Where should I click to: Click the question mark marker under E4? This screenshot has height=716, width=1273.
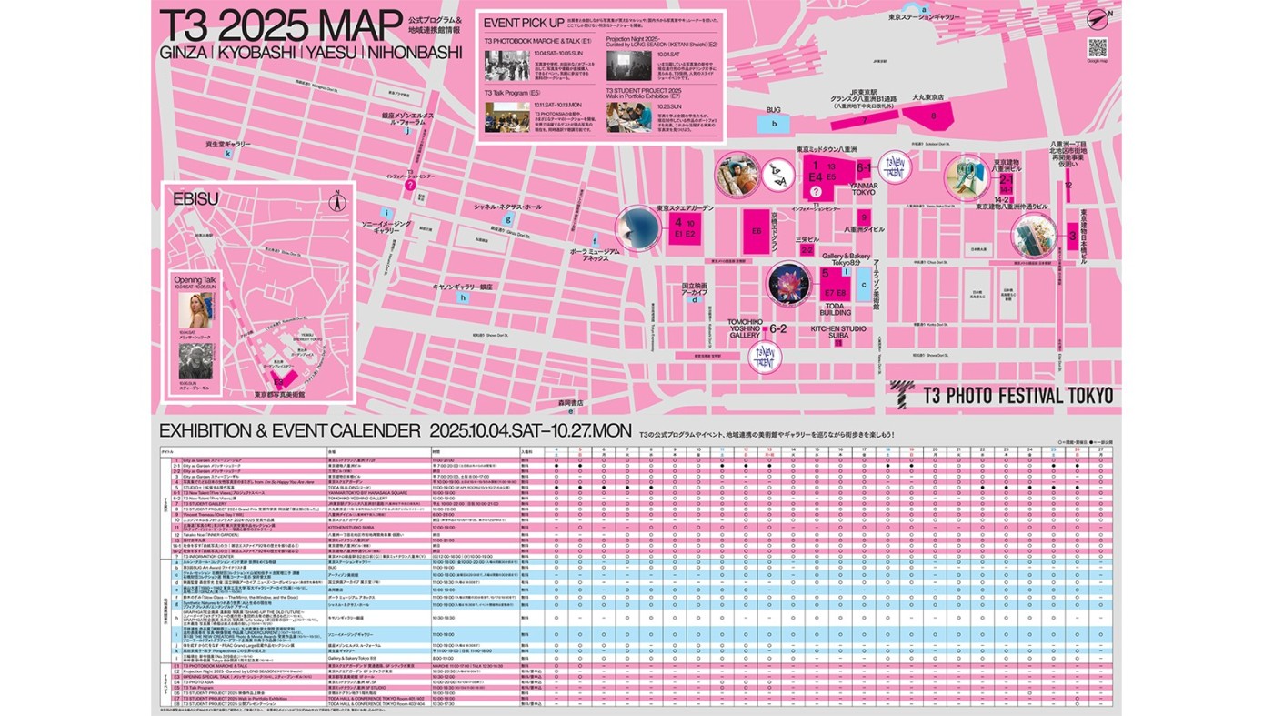816,192
